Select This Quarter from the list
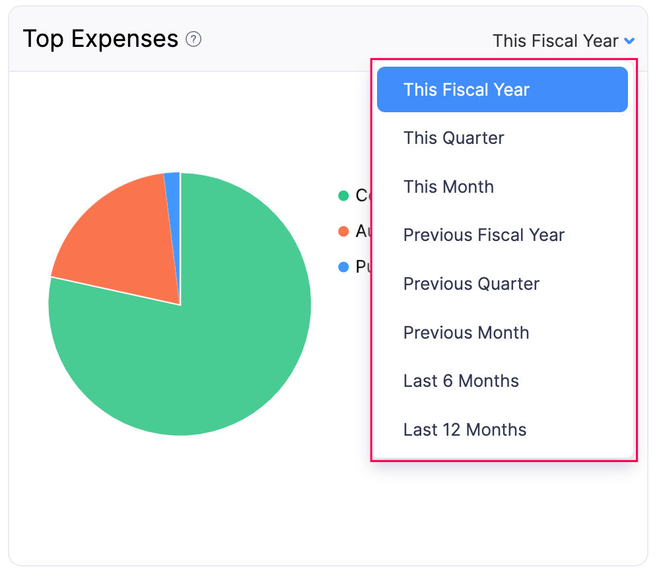Screen dimensions: 659x573 click(x=453, y=138)
